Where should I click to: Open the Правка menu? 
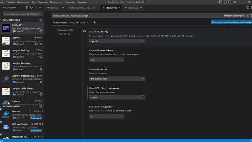tap(11, 2)
